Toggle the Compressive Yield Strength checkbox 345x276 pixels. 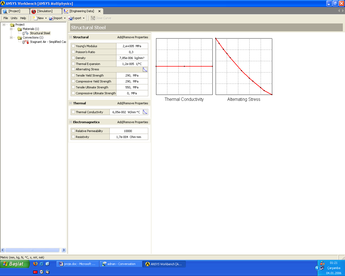point(73,81)
